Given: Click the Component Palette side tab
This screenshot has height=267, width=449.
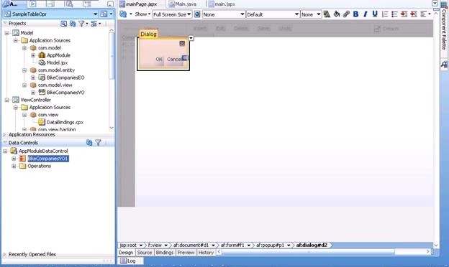Looking at the screenshot, I should [x=444, y=27].
